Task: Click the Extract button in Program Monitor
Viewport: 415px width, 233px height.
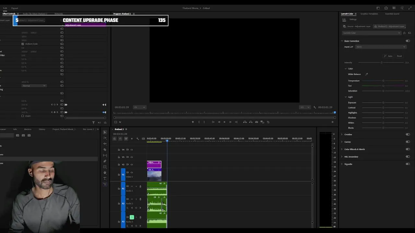Action: [251, 122]
